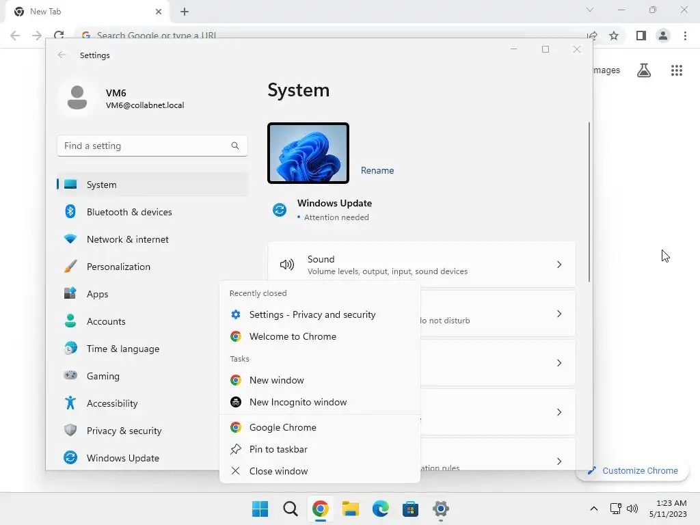Viewport: 700px width, 525px height.
Task: Go to Network & internet settings
Action: pyautogui.click(x=152, y=239)
